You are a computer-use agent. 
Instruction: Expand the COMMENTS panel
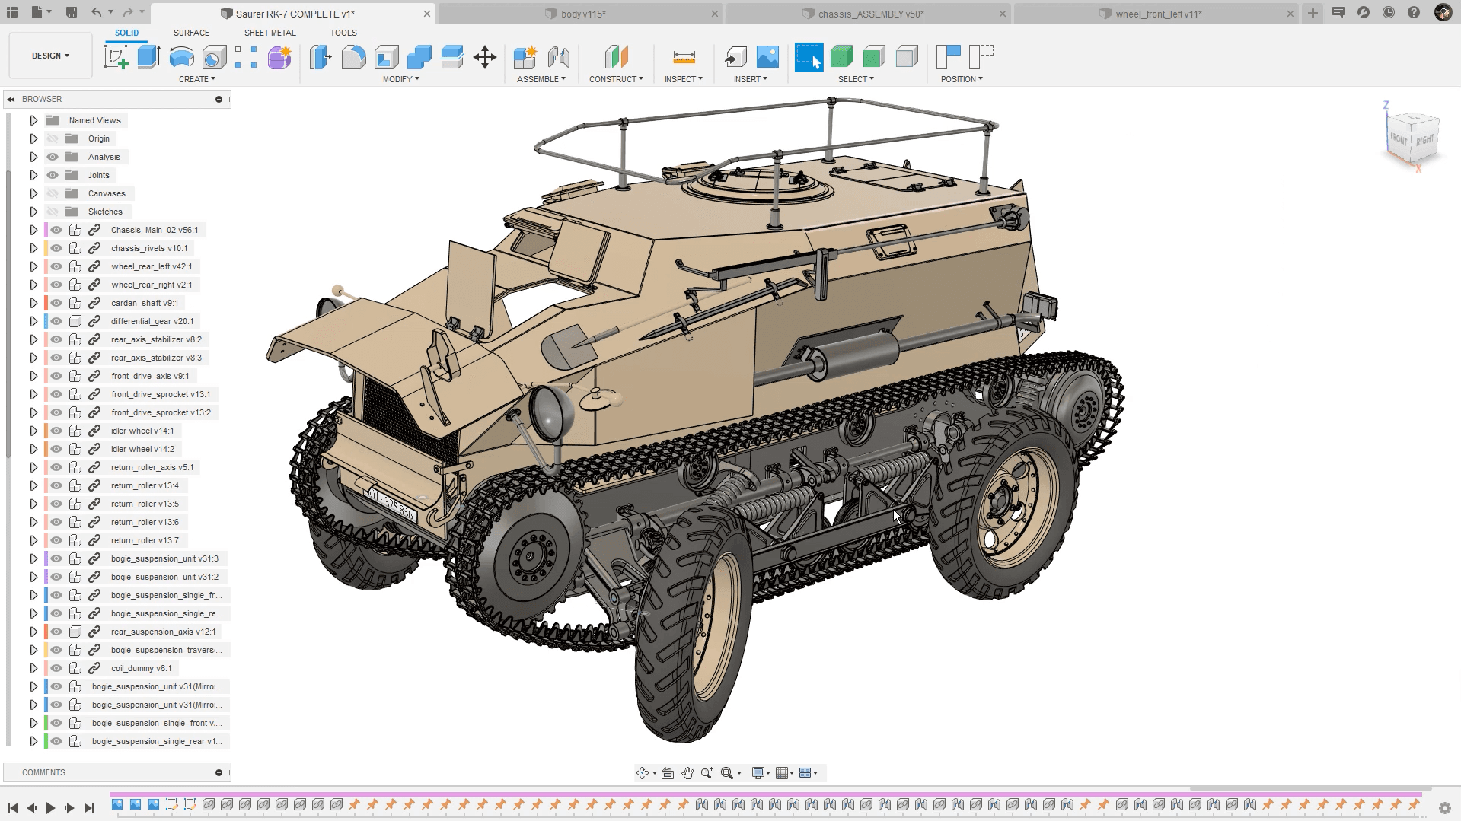pyautogui.click(x=219, y=772)
